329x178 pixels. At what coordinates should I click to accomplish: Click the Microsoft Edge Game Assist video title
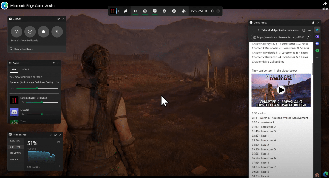tap(32, 5)
